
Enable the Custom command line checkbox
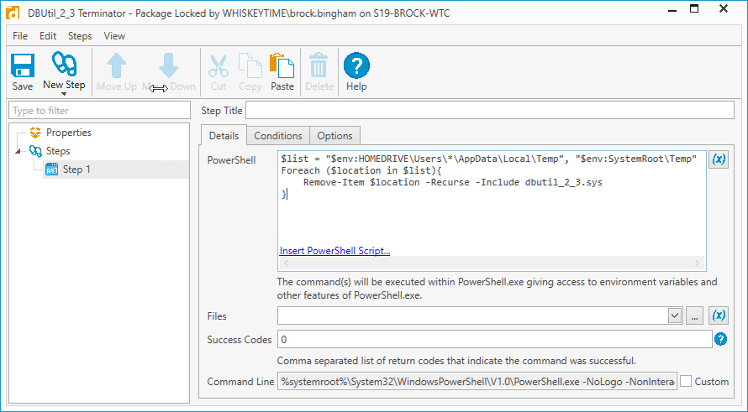click(686, 381)
